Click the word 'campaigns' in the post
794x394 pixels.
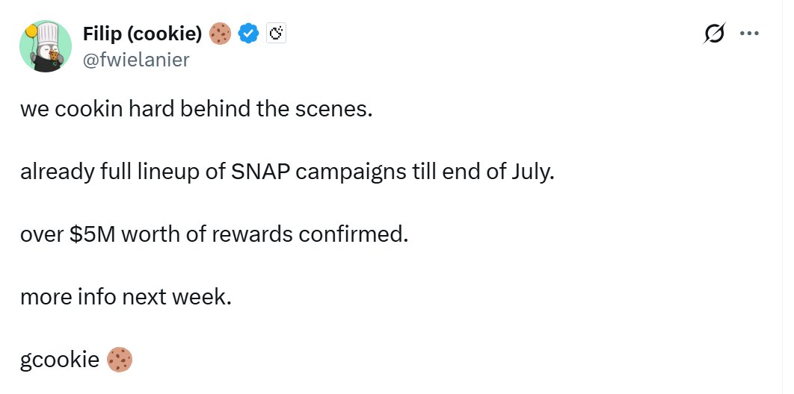[x=351, y=173]
